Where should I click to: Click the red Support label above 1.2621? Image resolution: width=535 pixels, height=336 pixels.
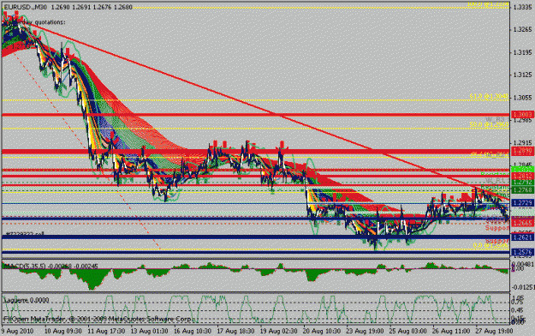point(496,228)
